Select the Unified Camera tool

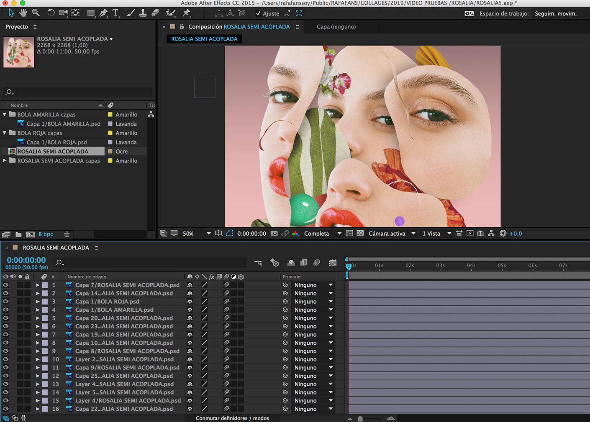pos(63,13)
